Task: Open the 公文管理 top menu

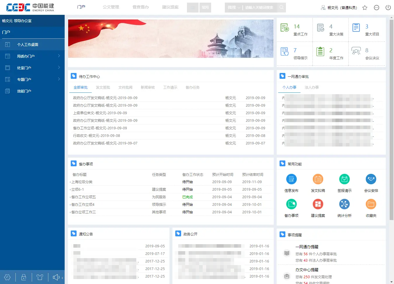Action: click(x=111, y=7)
